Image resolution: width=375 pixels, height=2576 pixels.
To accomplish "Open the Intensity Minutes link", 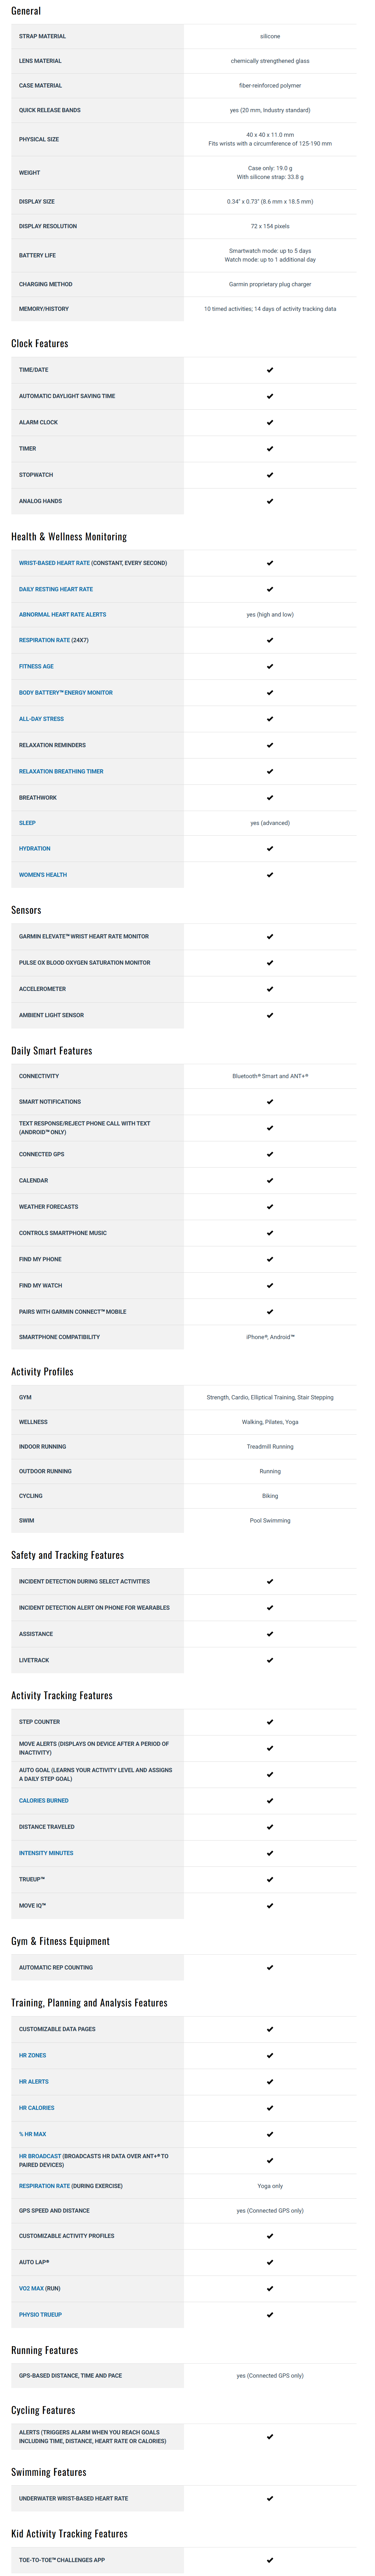I will [x=46, y=1853].
